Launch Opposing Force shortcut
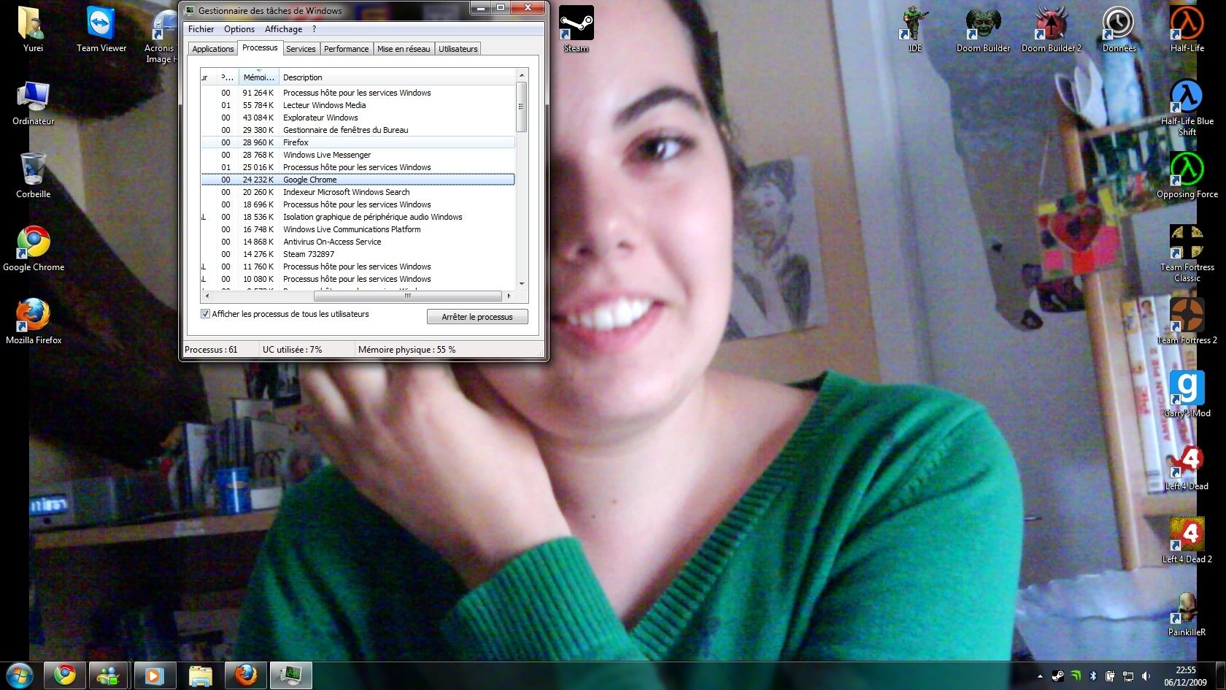The width and height of the screenshot is (1226, 690). tap(1187, 175)
